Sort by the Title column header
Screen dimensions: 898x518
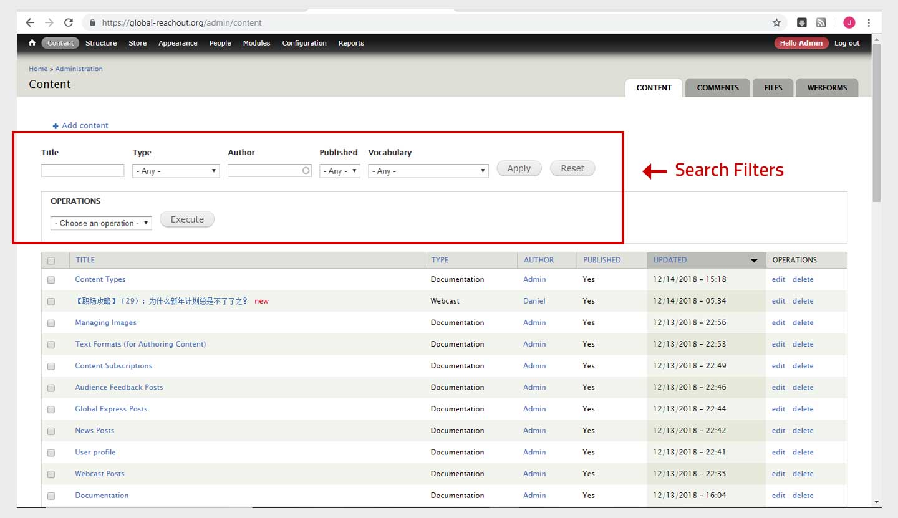click(85, 260)
